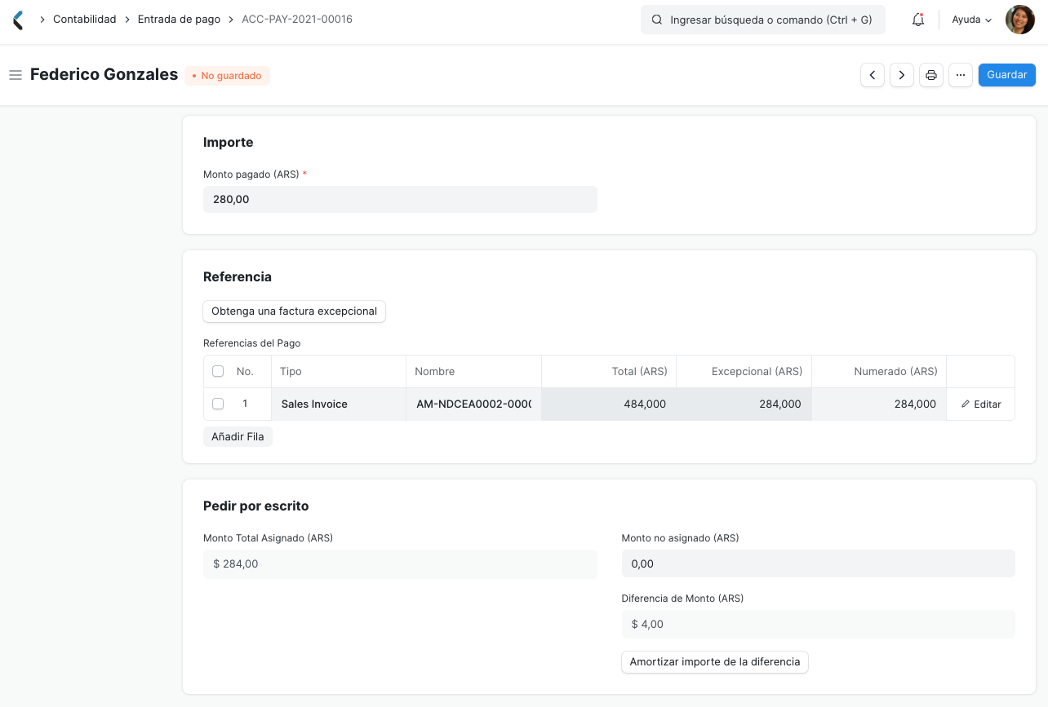The height and width of the screenshot is (707, 1048).
Task: Click the app logo home icon
Action: [x=18, y=20]
